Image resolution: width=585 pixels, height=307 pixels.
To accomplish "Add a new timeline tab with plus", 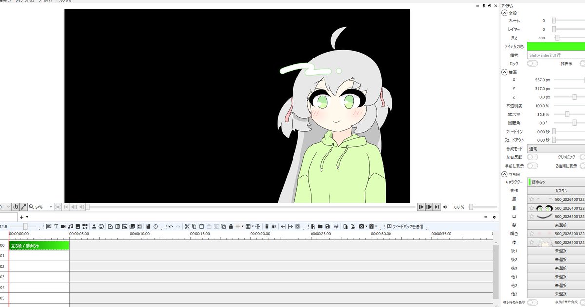I will (21, 217).
